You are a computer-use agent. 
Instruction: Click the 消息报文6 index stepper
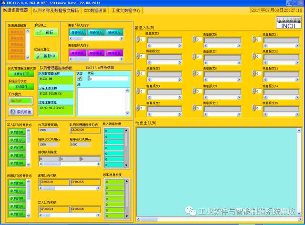coord(194,39)
